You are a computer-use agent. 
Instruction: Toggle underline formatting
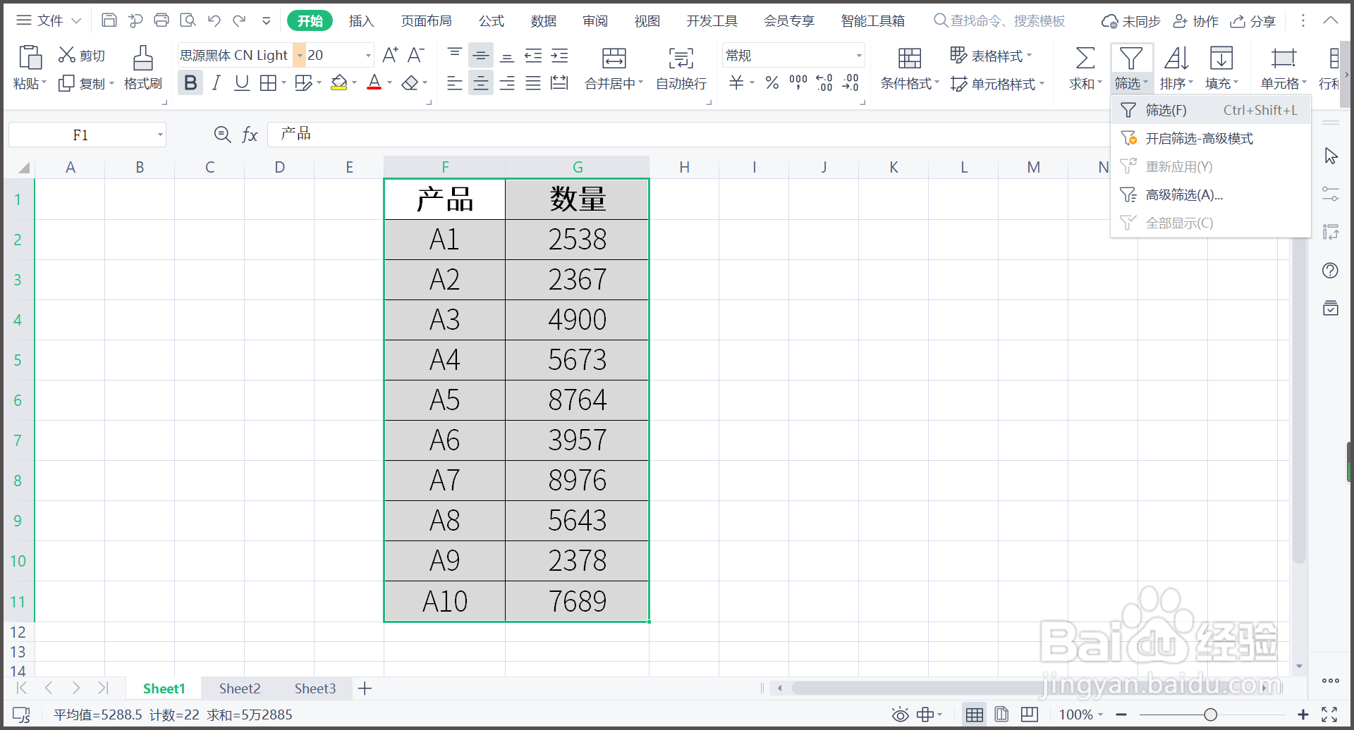[241, 82]
